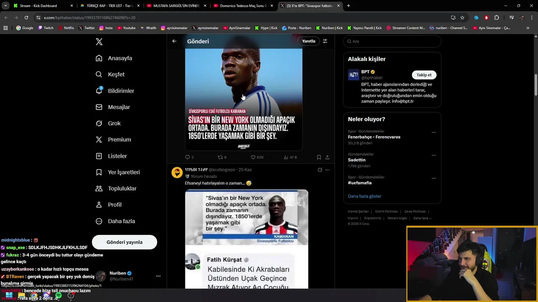Click the Yanıtla button

(x=309, y=41)
